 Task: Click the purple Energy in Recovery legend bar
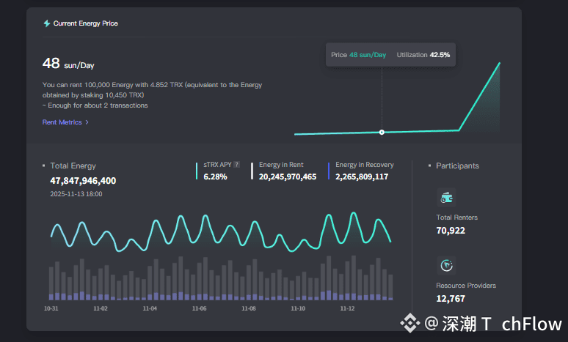tap(329, 171)
